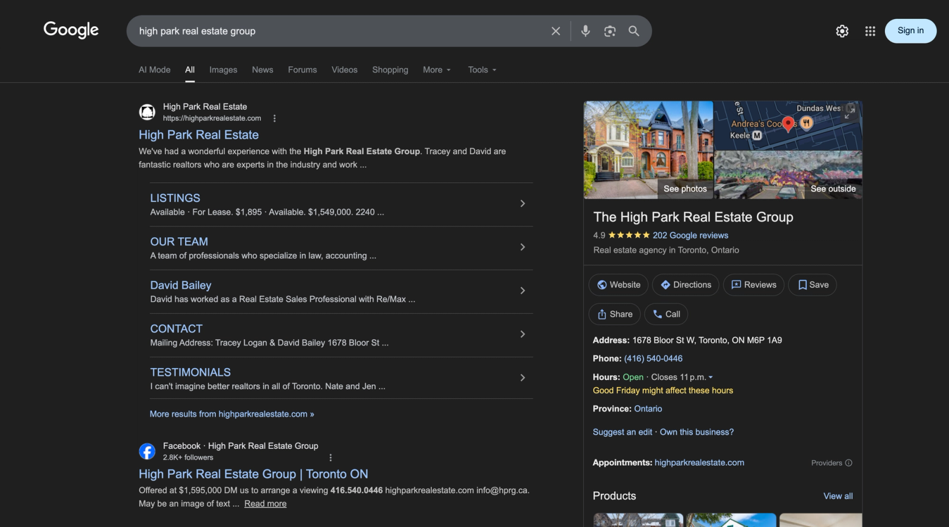The width and height of the screenshot is (949, 527).
Task: Open the Google apps grid
Action: click(870, 31)
